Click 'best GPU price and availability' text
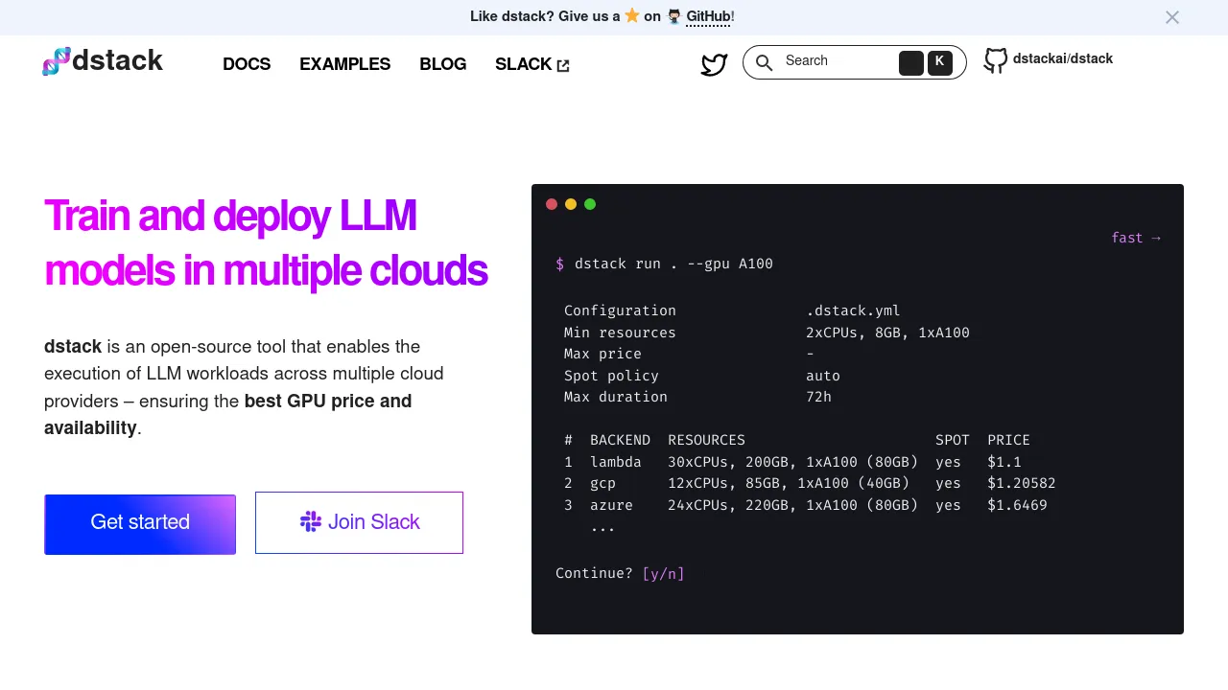This screenshot has width=1228, height=690. 227,414
